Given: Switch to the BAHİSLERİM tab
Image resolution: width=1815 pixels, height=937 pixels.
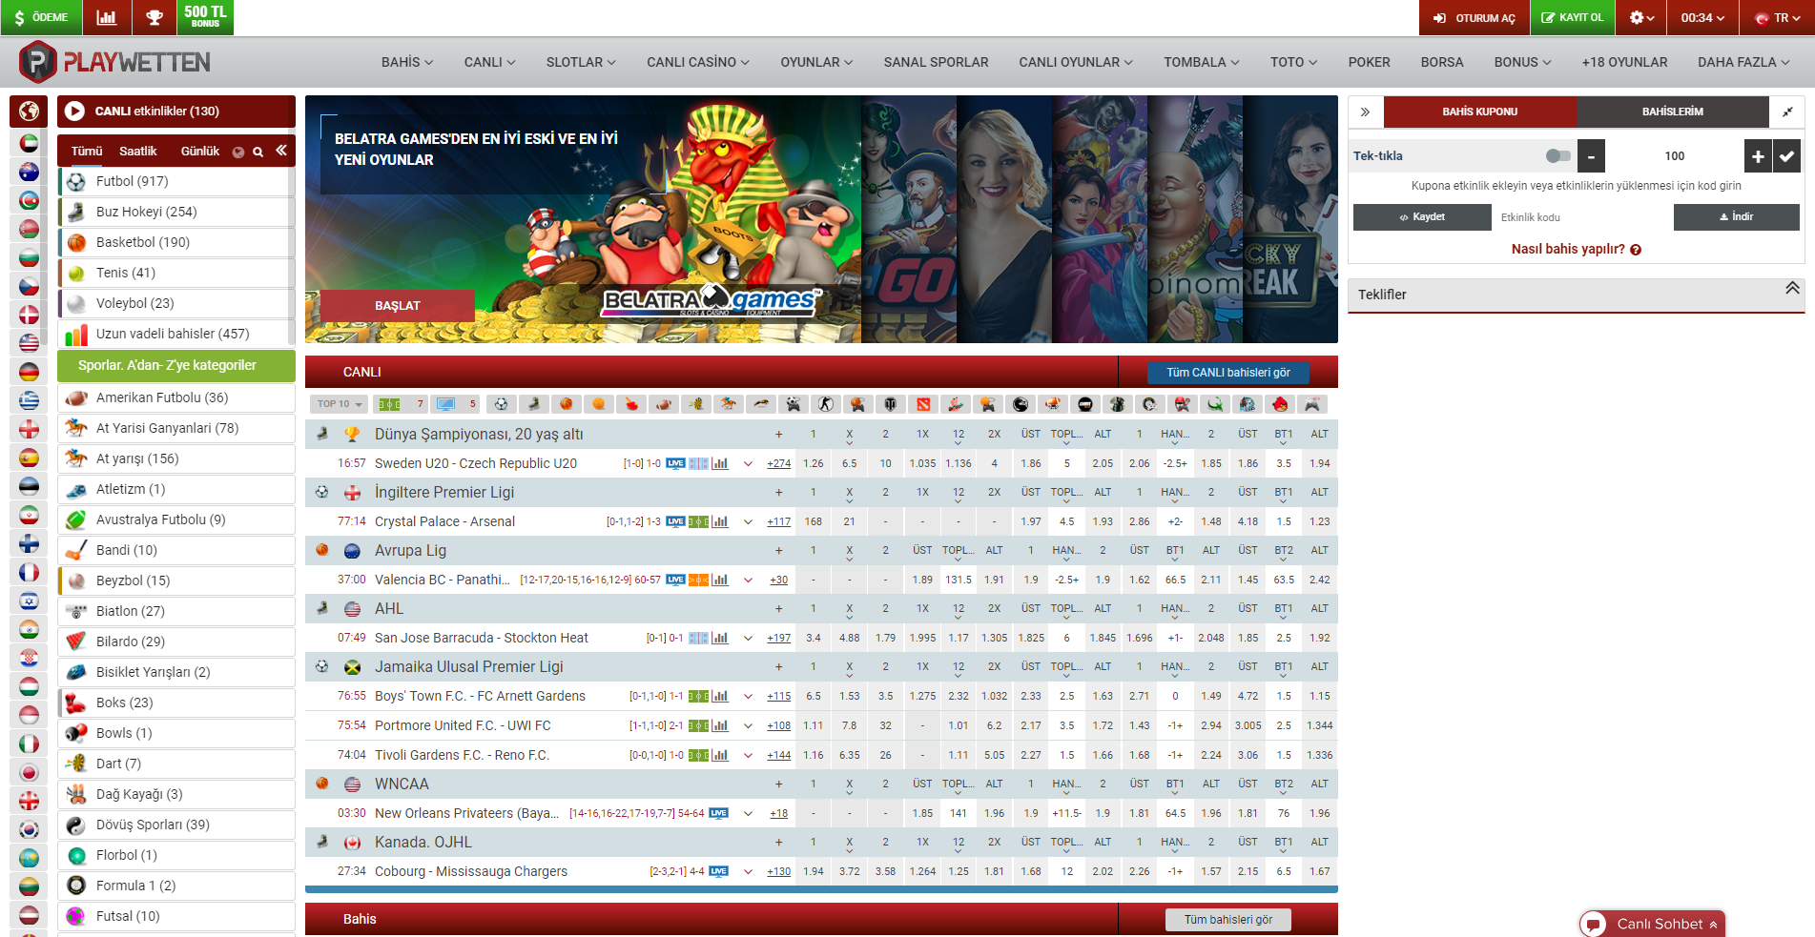Looking at the screenshot, I should [1672, 112].
